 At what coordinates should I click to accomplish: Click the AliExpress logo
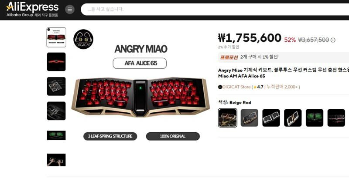[x=32, y=10]
